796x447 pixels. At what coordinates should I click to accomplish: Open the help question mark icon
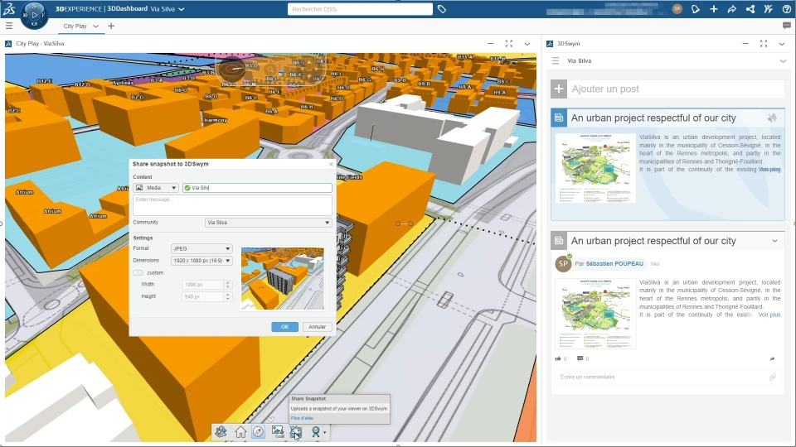click(x=786, y=9)
